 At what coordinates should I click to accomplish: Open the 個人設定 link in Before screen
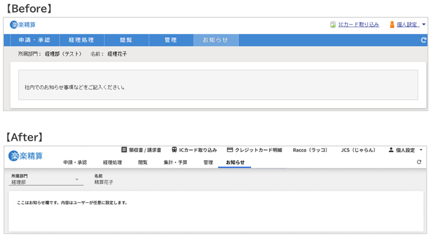[x=408, y=25]
